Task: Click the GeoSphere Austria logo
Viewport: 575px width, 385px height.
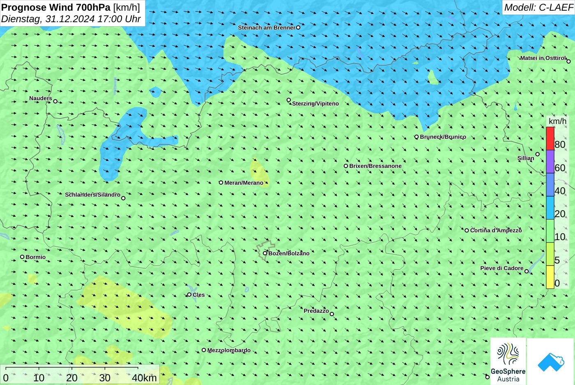Action: click(x=508, y=361)
